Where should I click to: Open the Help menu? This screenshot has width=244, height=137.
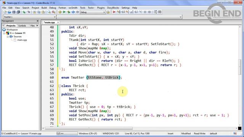tap(135, 8)
